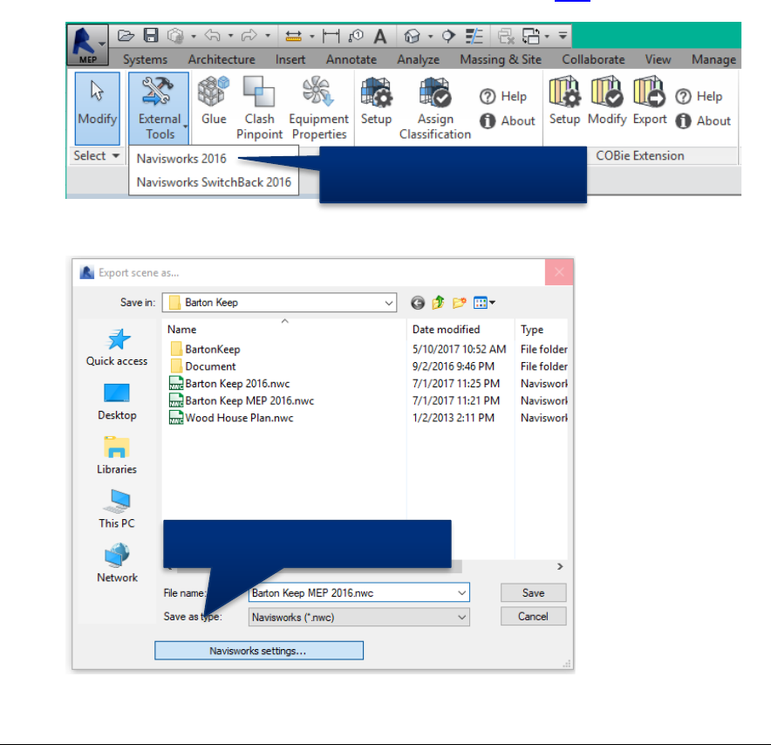Open the Default 3D View house icon
Image resolution: width=771 pixels, height=745 pixels.
[412, 36]
